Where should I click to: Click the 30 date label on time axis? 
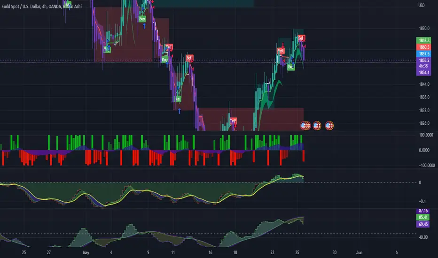[334, 252]
